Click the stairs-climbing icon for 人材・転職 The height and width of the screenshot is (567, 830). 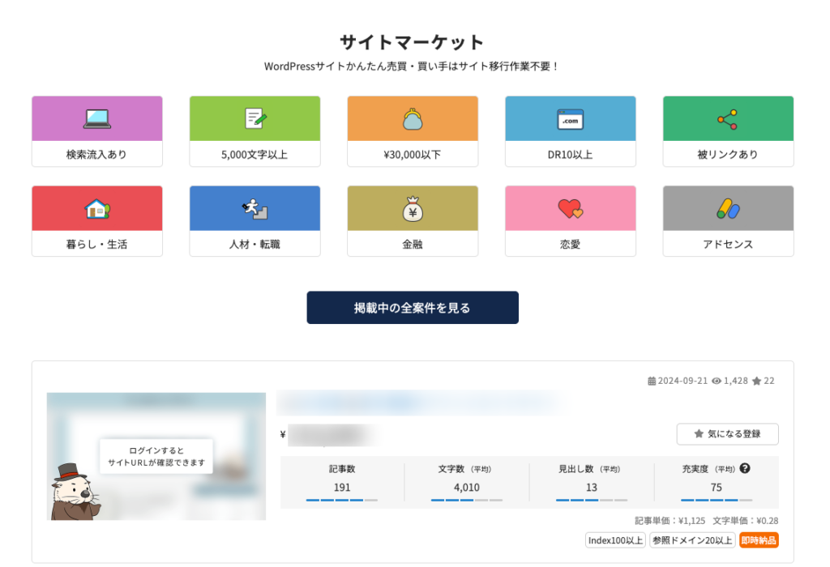pyautogui.click(x=255, y=209)
